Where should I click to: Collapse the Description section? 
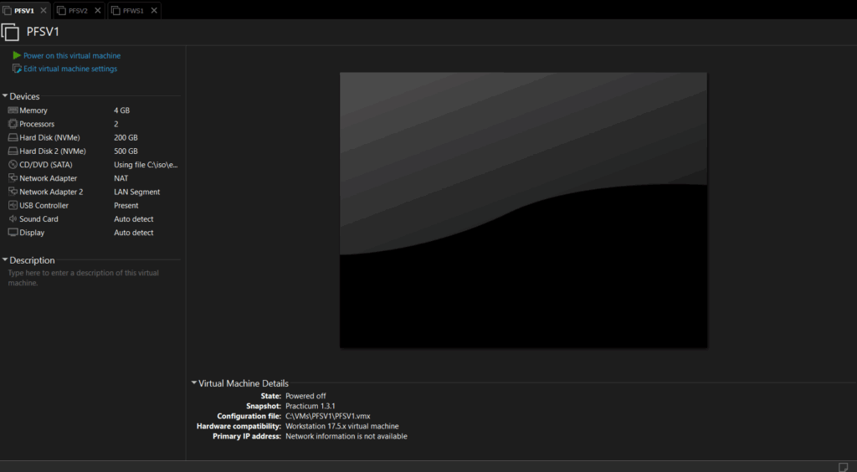point(5,260)
